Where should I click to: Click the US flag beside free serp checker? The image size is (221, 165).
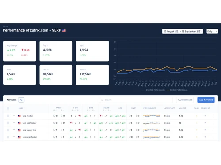tap(19, 137)
